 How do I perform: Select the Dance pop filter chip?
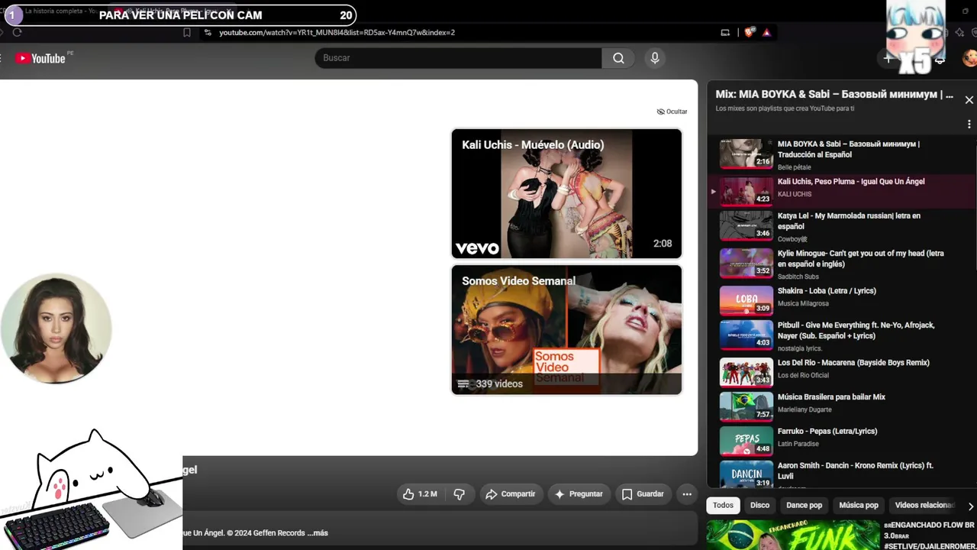click(x=804, y=505)
